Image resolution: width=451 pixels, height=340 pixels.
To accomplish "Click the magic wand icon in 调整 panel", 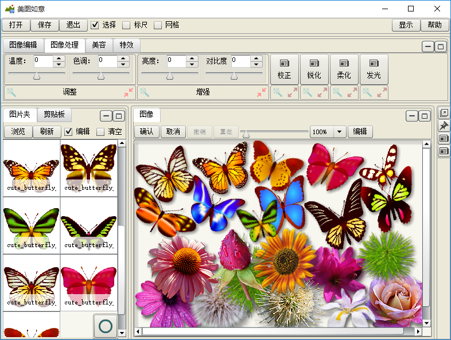I will tap(11, 92).
